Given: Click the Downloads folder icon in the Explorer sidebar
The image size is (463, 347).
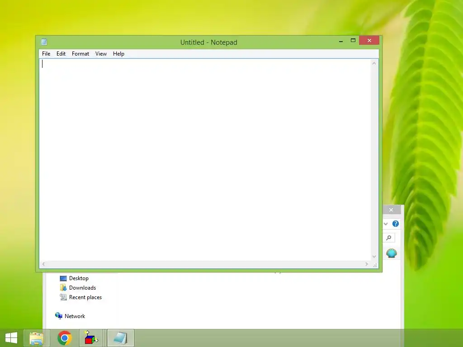Looking at the screenshot, I should 63,288.
